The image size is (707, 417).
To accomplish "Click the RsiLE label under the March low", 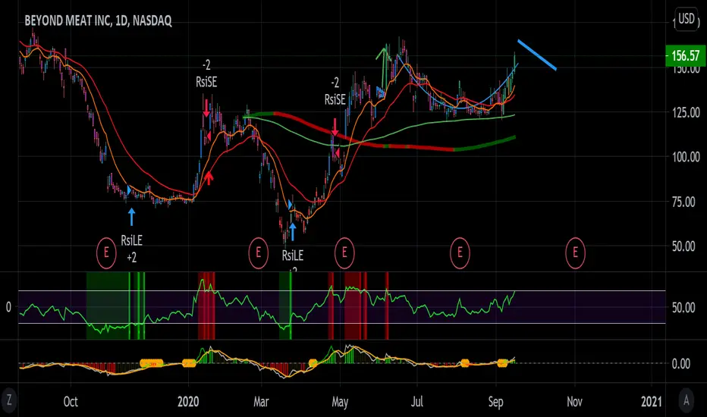I will 293,256.
